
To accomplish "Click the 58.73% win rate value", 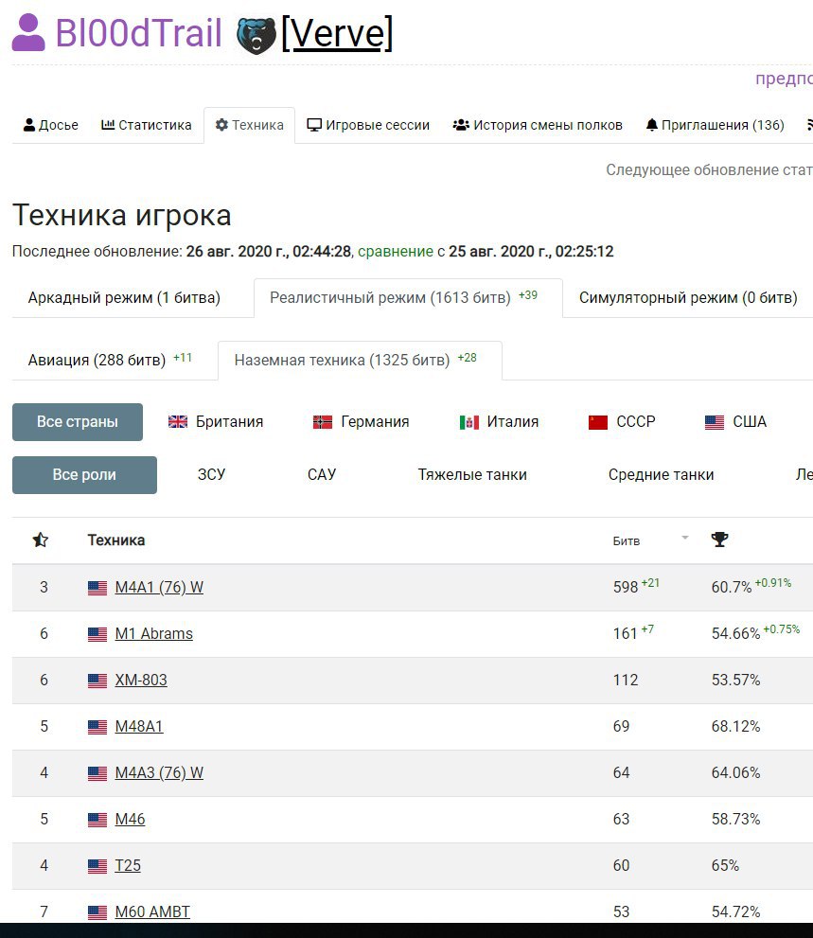I will coord(735,819).
